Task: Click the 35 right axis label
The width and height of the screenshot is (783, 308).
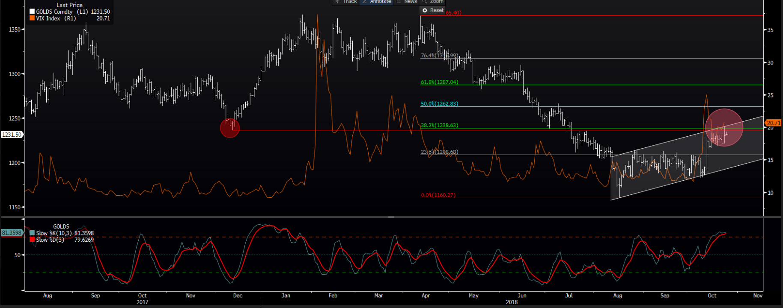Action: 771,30
